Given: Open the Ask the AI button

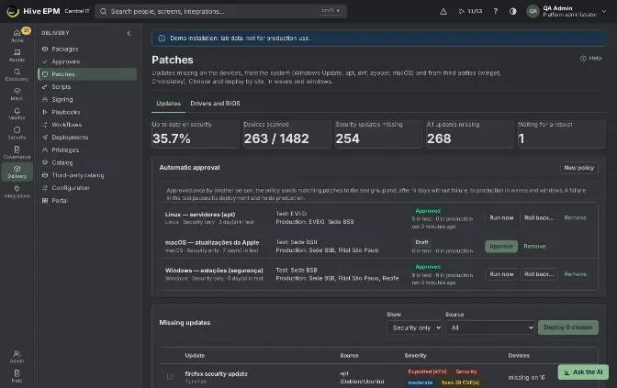Looking at the screenshot, I should click(x=583, y=372).
